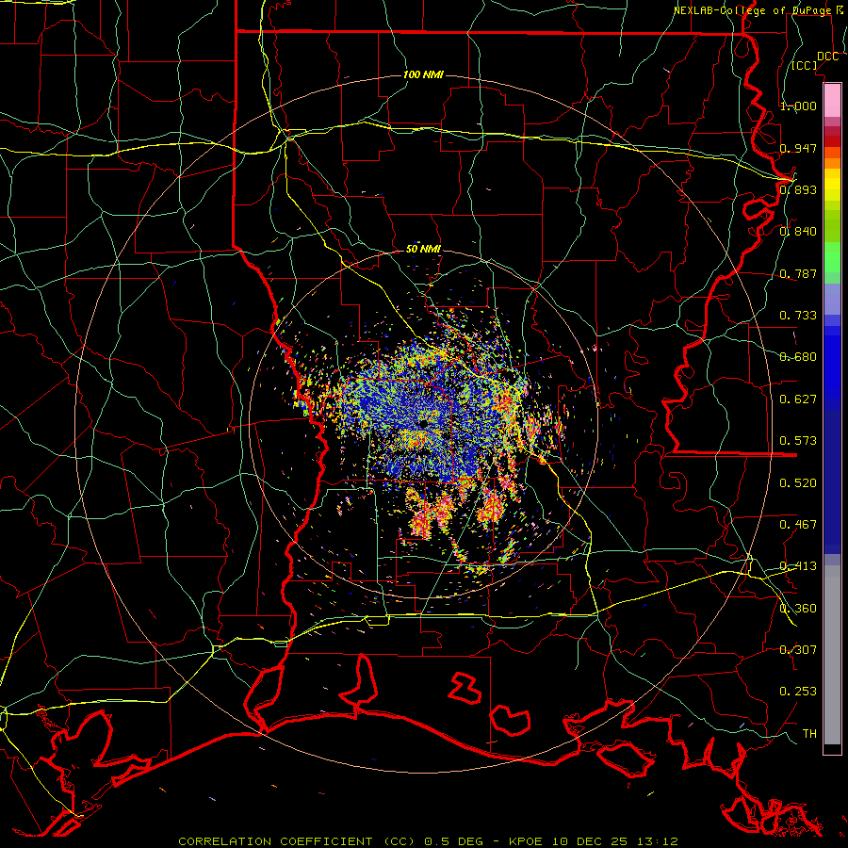Click the 100 NMI range ring label
Image resolution: width=848 pixels, height=848 pixels.
[x=423, y=74]
